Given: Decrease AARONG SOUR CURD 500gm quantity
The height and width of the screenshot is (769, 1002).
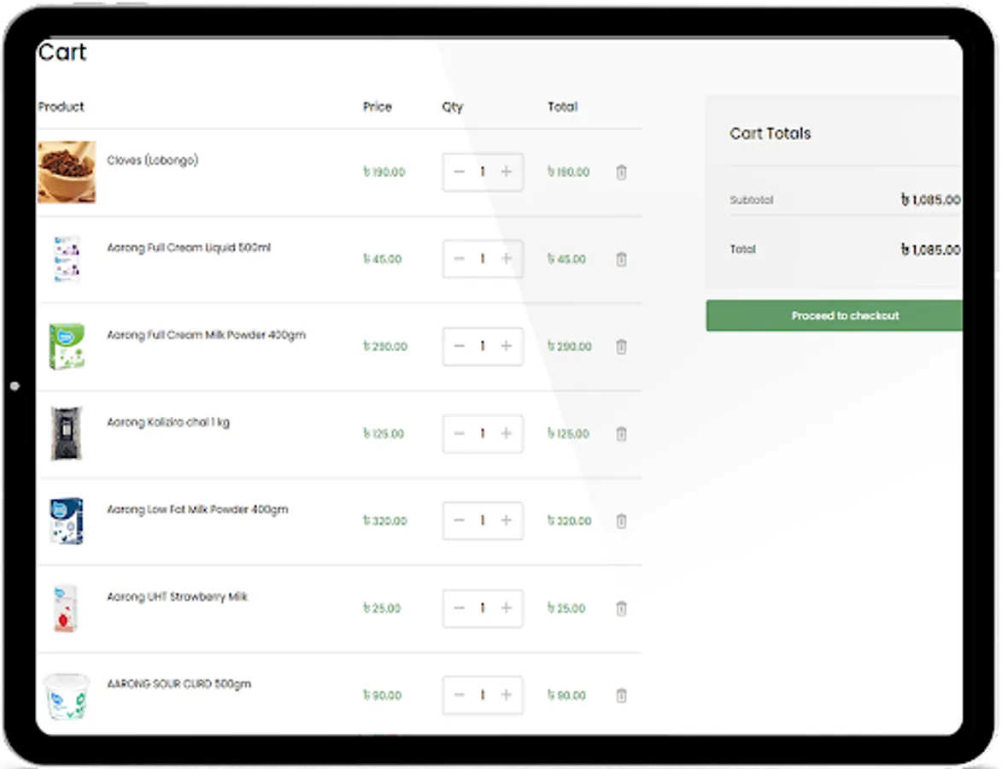Looking at the screenshot, I should pos(459,695).
